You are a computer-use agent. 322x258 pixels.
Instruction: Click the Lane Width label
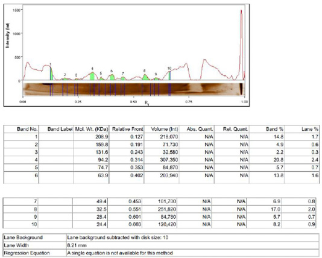click(x=16, y=245)
